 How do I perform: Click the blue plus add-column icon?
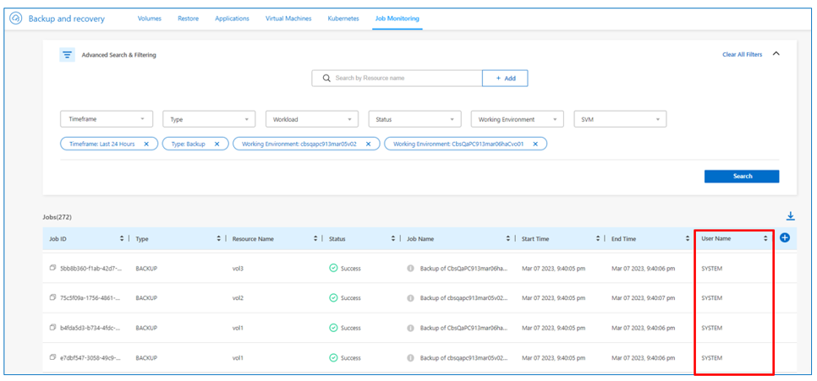click(784, 238)
